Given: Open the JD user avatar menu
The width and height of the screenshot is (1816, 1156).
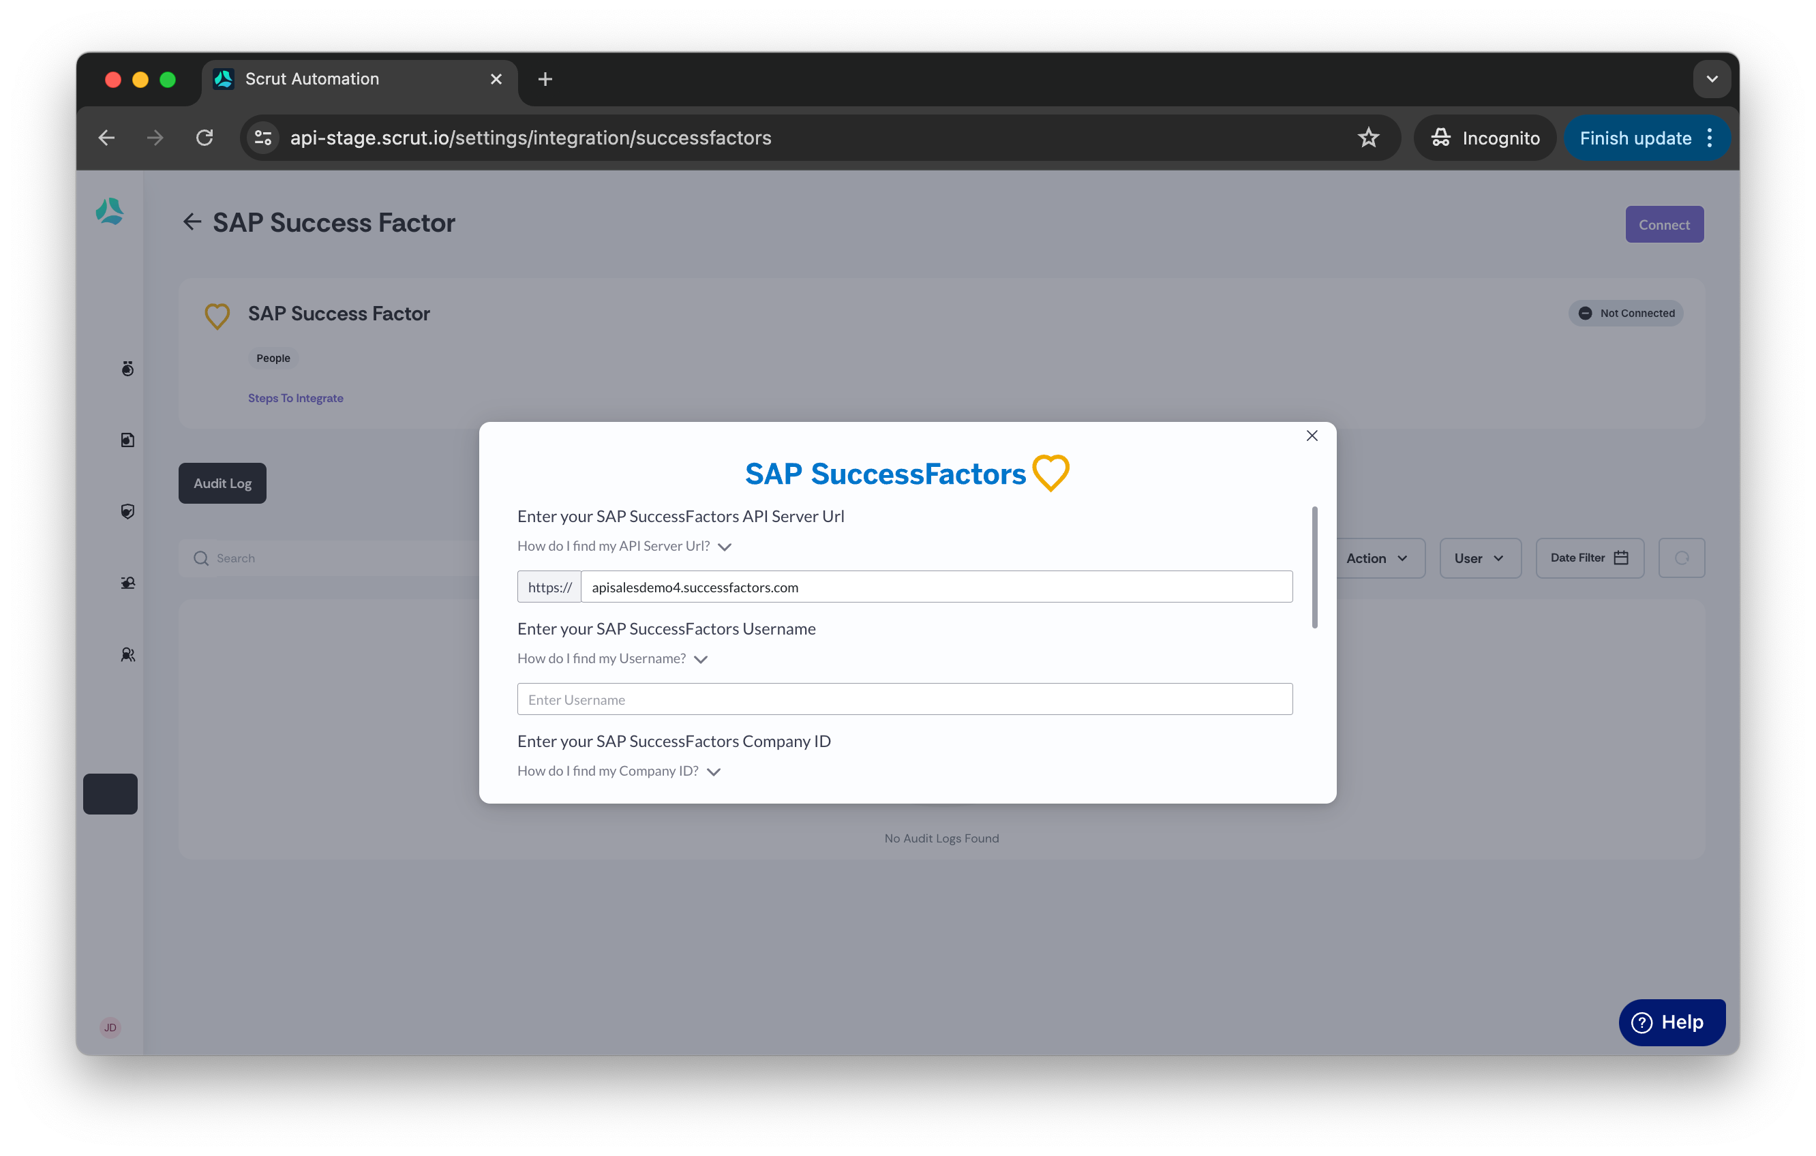Looking at the screenshot, I should (x=110, y=1028).
